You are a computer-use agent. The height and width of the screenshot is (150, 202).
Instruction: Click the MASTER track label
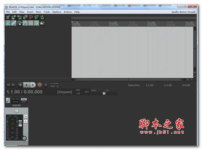[17, 105]
